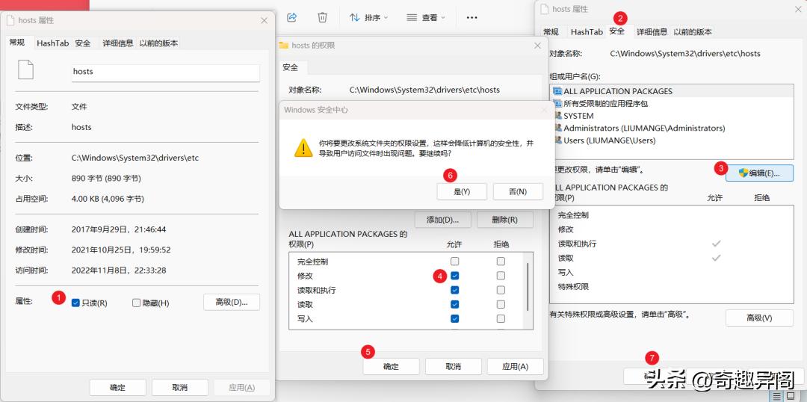Click 是(Y) in Windows security prompt
The height and width of the screenshot is (402, 807).
point(462,191)
